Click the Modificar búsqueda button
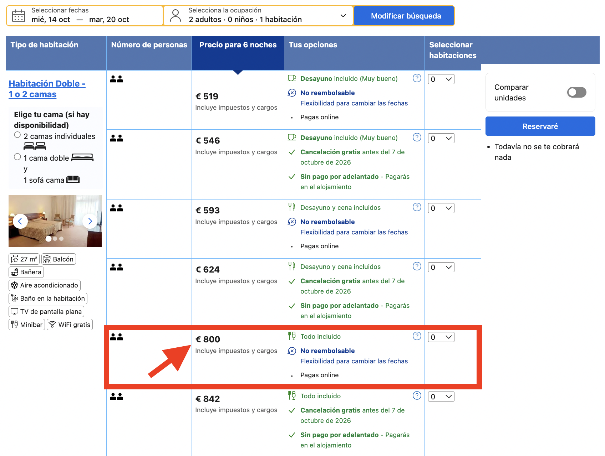This screenshot has height=456, width=605. (x=406, y=16)
